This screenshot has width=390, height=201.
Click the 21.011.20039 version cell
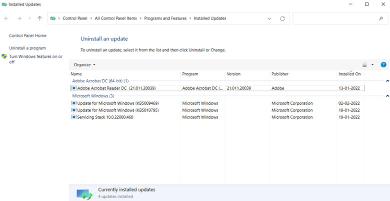[x=239, y=88]
